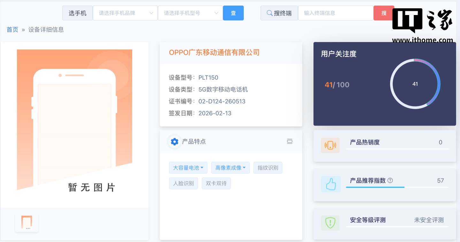This screenshot has height=242, width=460.
Task: Focus the 输入终端信息 search input field
Action: pos(336,13)
